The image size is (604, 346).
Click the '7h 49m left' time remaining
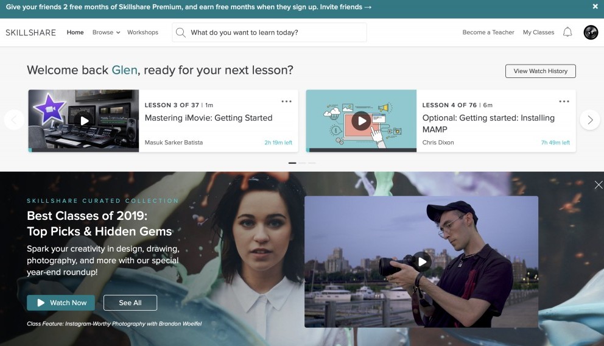(555, 143)
